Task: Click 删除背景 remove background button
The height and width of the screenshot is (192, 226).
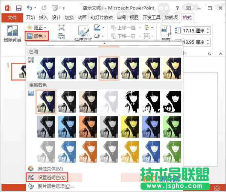Action: point(12,34)
